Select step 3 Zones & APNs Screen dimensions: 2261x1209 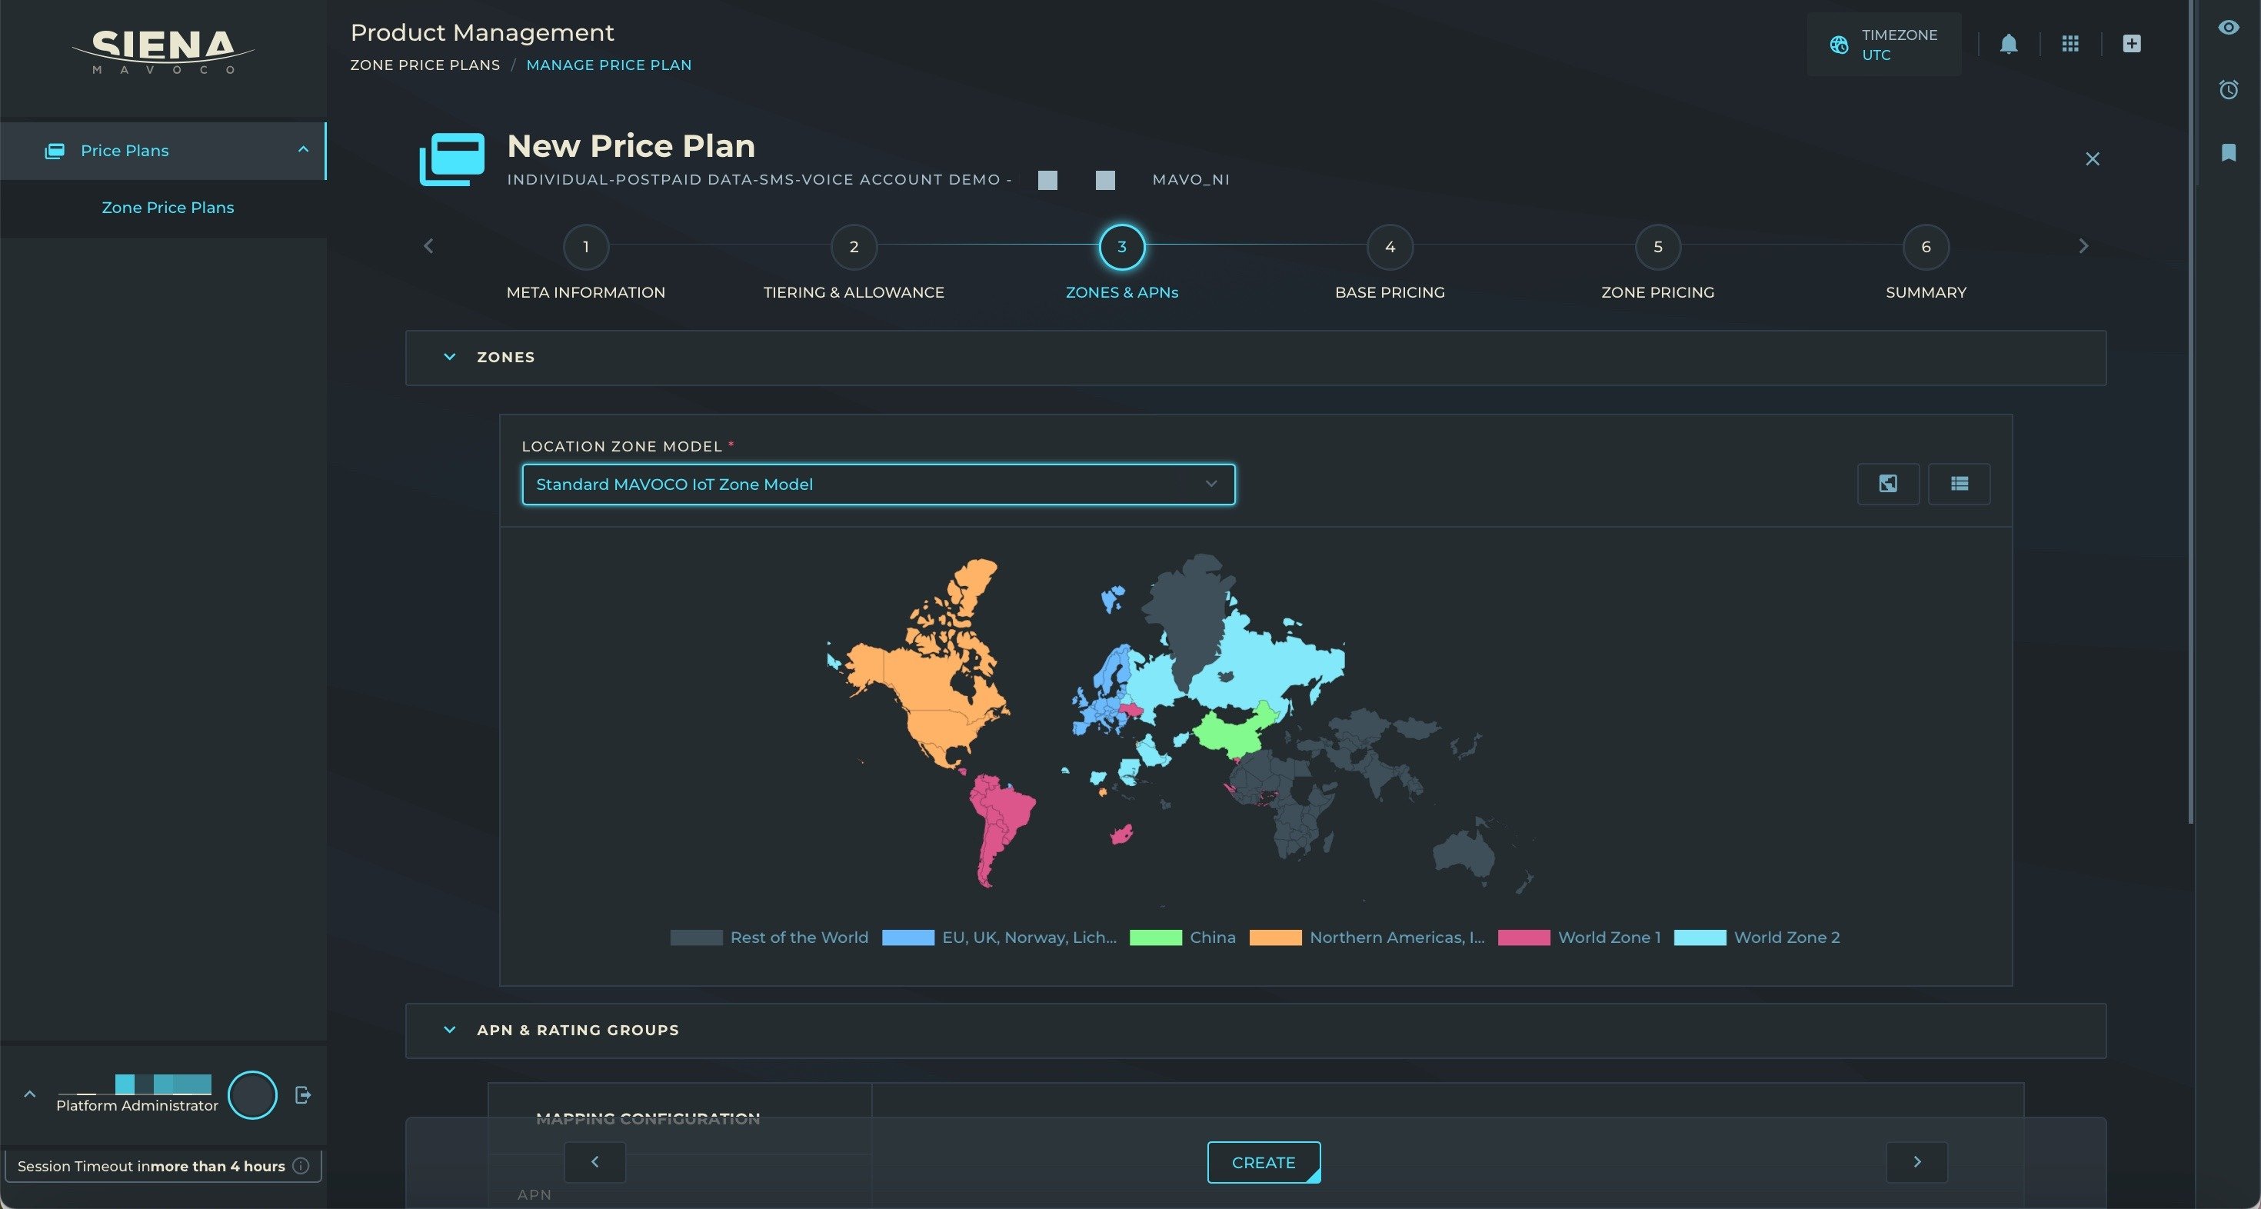[1122, 247]
